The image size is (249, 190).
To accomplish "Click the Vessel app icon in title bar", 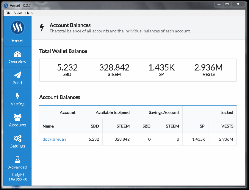I will (6, 6).
